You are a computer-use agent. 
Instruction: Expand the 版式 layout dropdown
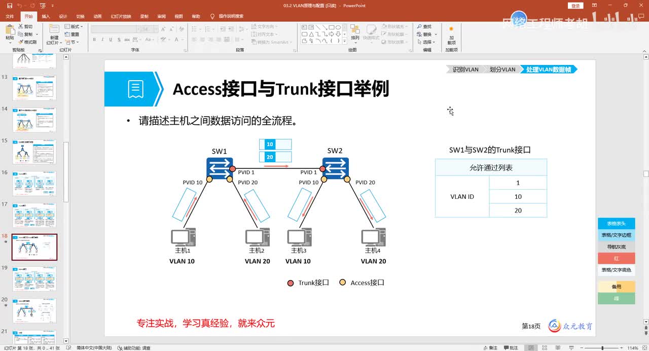74,26
